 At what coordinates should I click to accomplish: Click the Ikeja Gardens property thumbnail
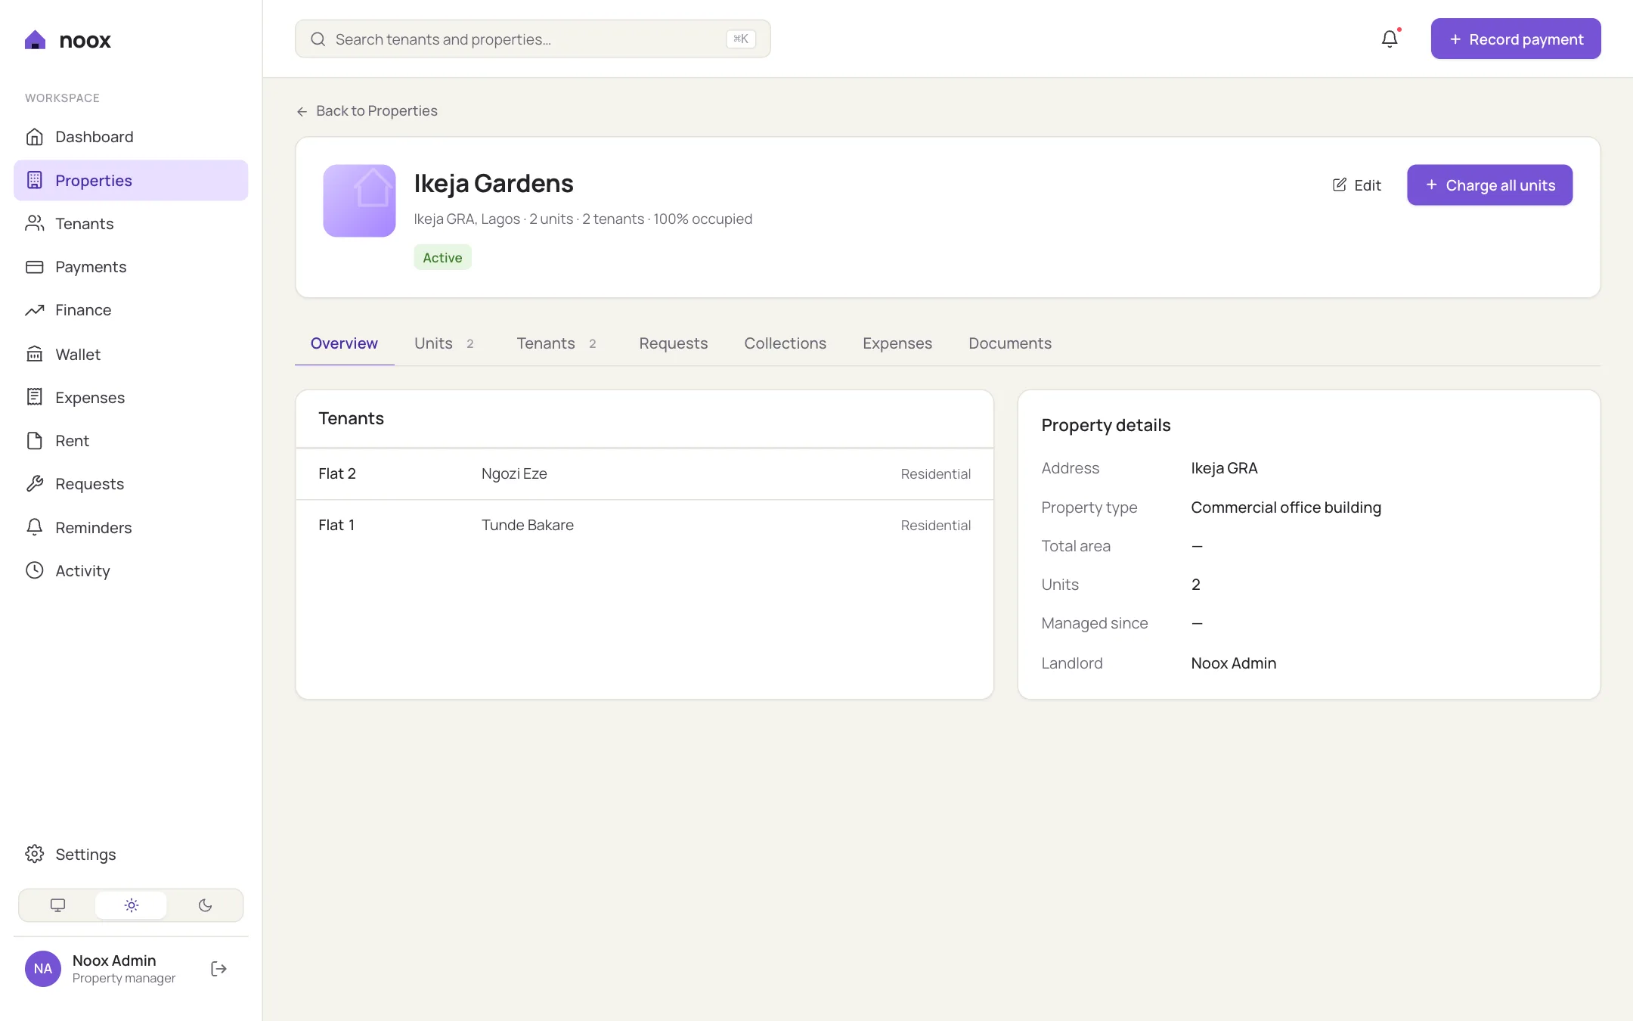[x=359, y=200]
